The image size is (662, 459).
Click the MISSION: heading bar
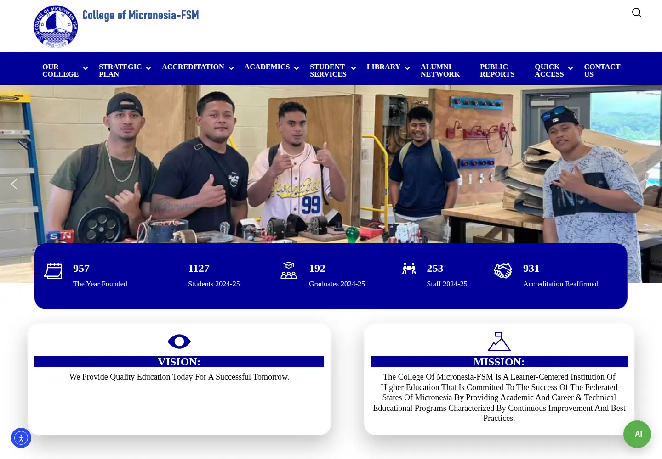[499, 362]
